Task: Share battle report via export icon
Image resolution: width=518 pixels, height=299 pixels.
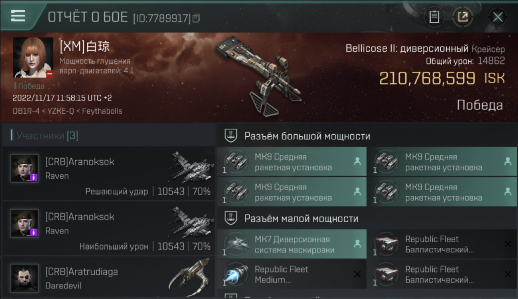Action: [463, 17]
